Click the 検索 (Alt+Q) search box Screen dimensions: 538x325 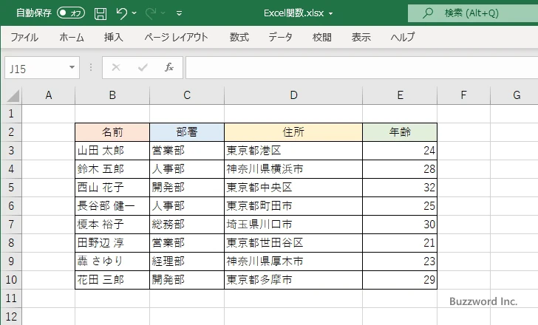473,13
